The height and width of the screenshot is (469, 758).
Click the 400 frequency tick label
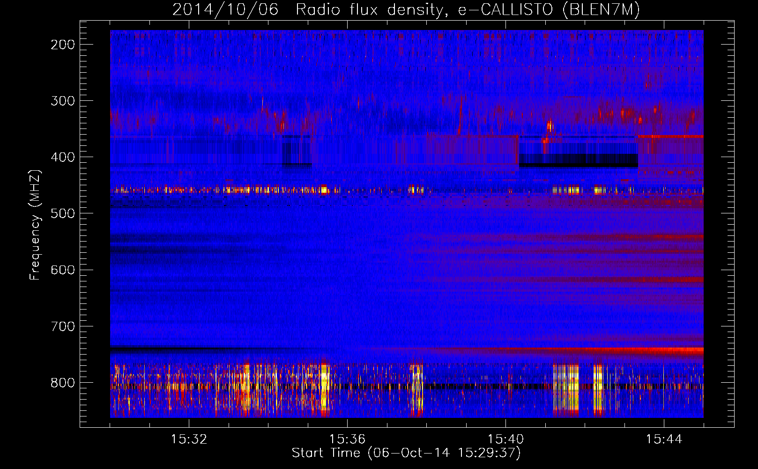click(63, 157)
